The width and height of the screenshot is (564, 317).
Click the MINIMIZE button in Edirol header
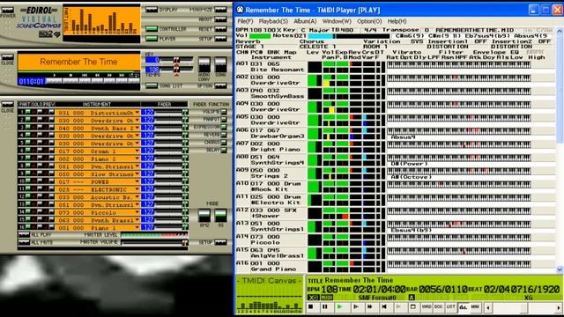click(220, 10)
